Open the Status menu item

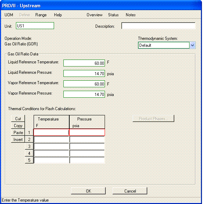pos(113,15)
